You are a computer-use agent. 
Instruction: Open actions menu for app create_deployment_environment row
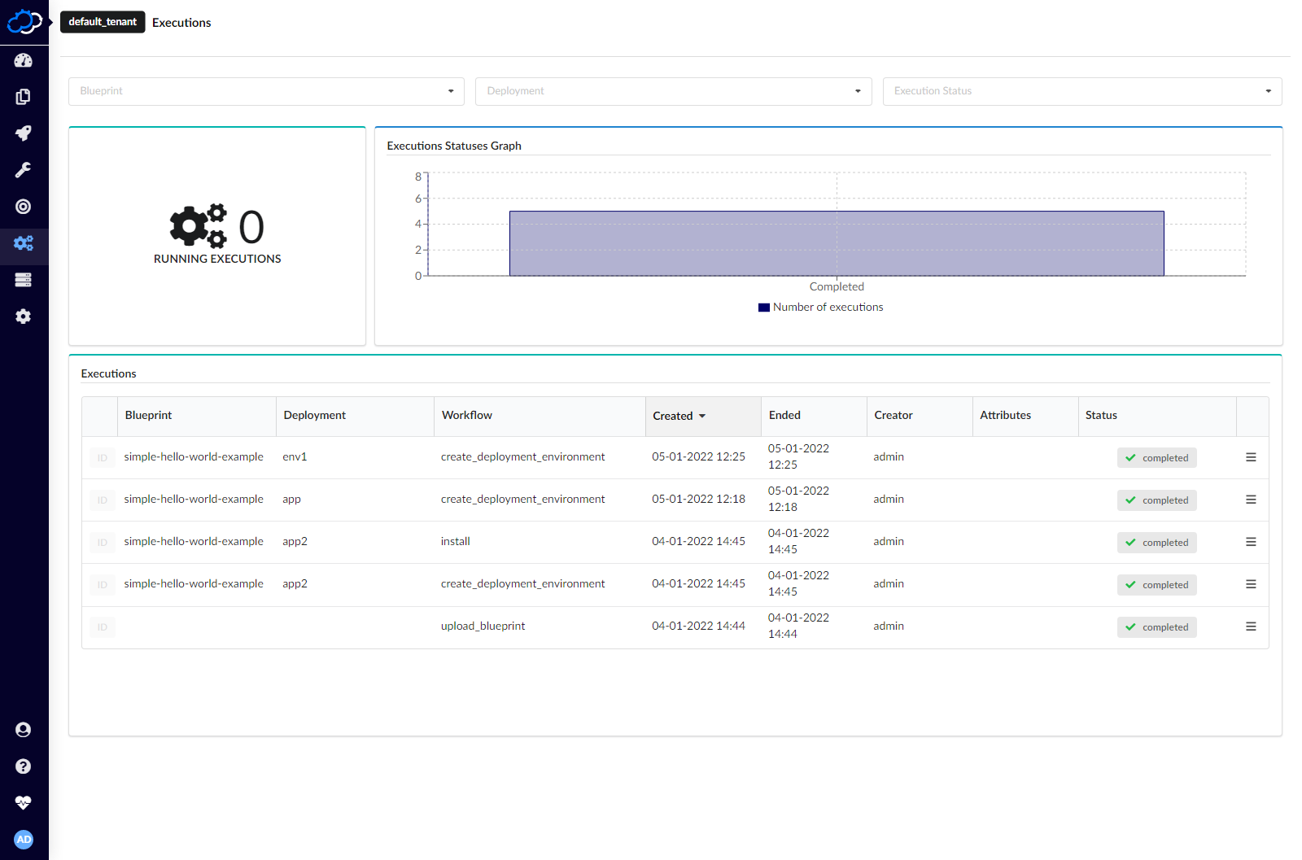click(1251, 500)
